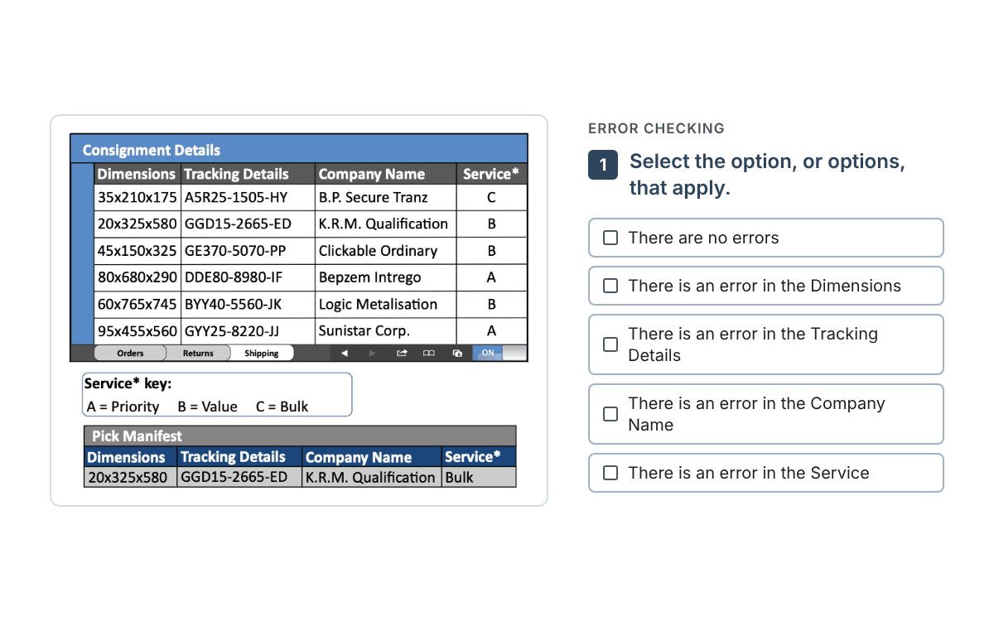Click tracking cell 'DDE80-8980-IF'
994x621 pixels.
[248, 277]
